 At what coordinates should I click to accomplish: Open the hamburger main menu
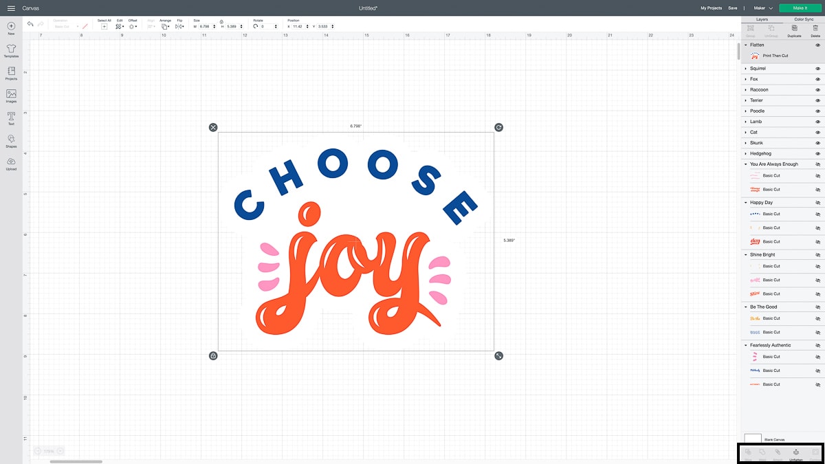tap(11, 8)
